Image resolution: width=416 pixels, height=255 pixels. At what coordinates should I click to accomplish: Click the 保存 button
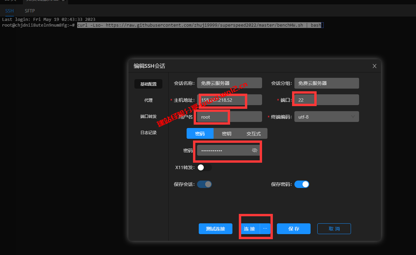click(294, 229)
